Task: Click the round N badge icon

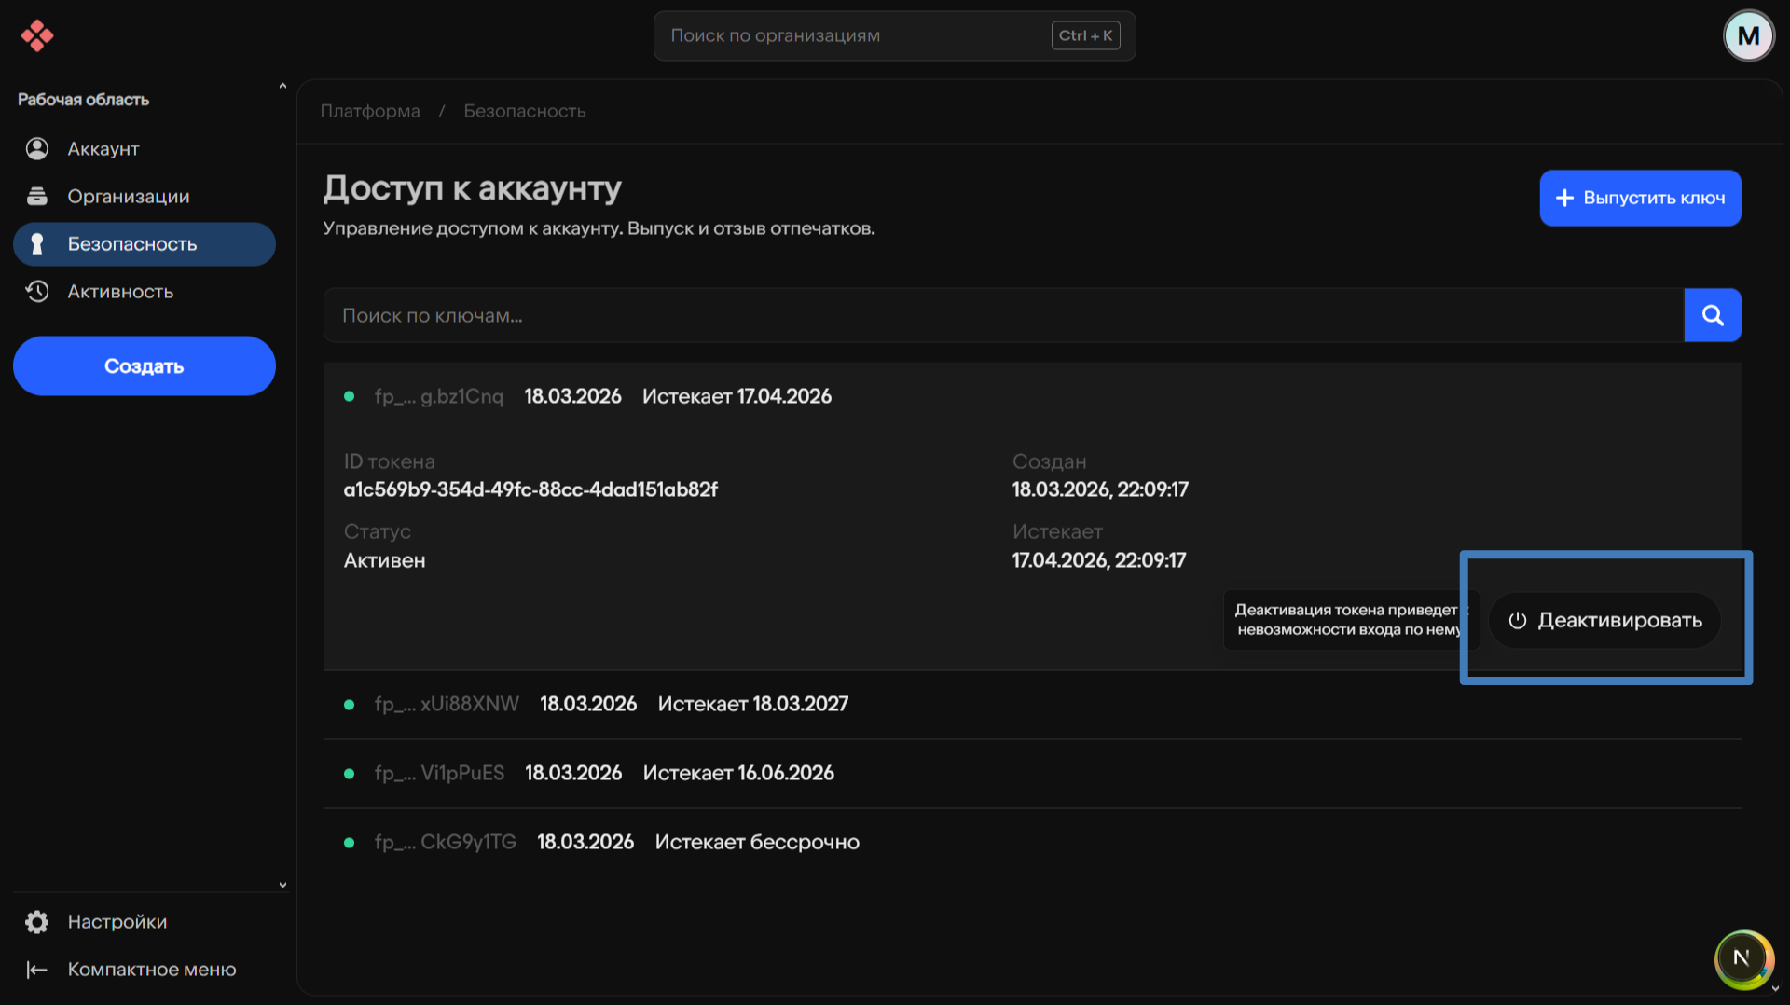Action: (x=1741, y=957)
